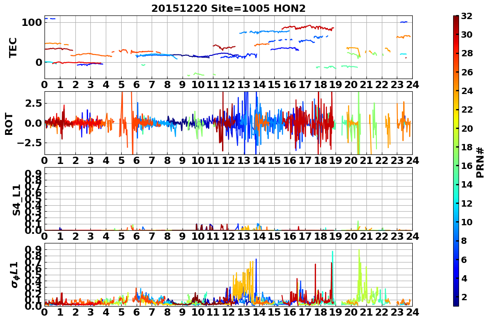Click the plot title "20151220 Site=1005 HON2"

228,9
